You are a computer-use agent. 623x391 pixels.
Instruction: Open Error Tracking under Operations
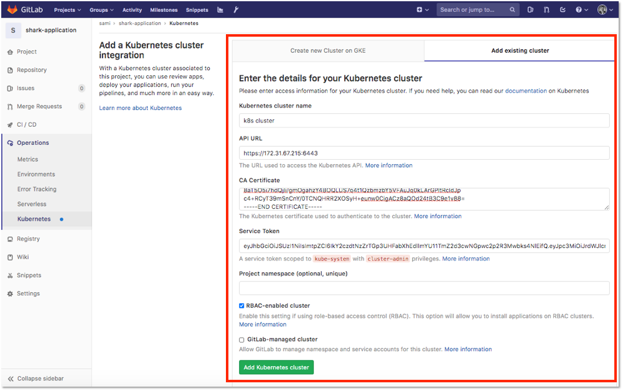37,190
